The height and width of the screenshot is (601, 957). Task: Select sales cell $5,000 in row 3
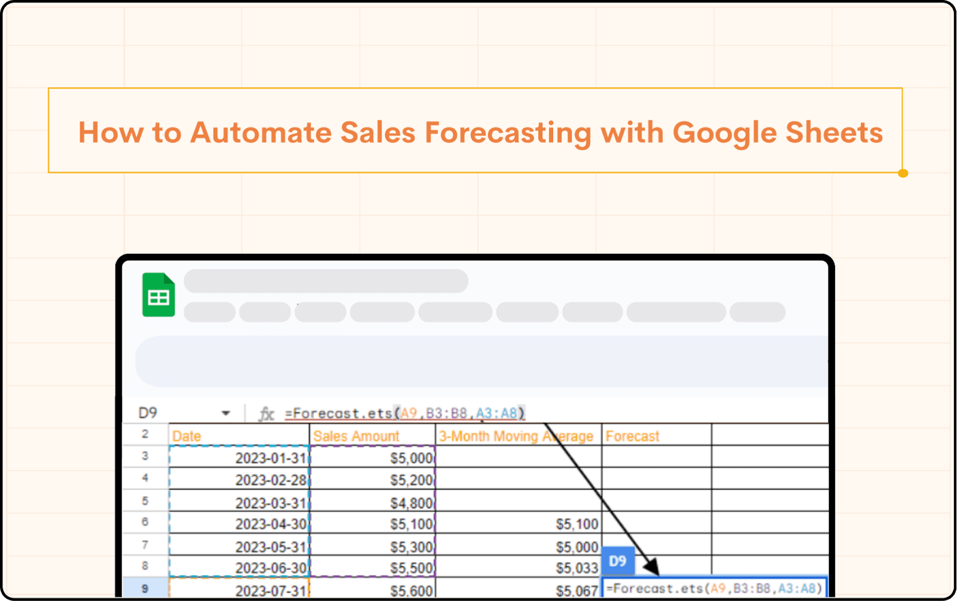(x=373, y=457)
